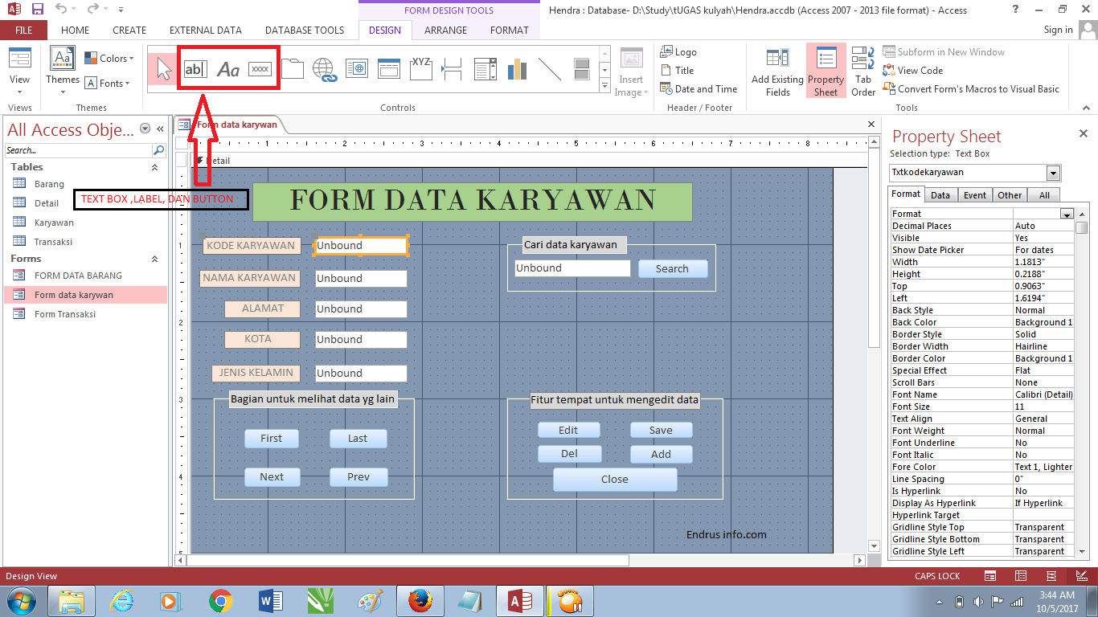Open the Add Existing Fields pane
Screen dimensions: 1098x617
[776, 71]
